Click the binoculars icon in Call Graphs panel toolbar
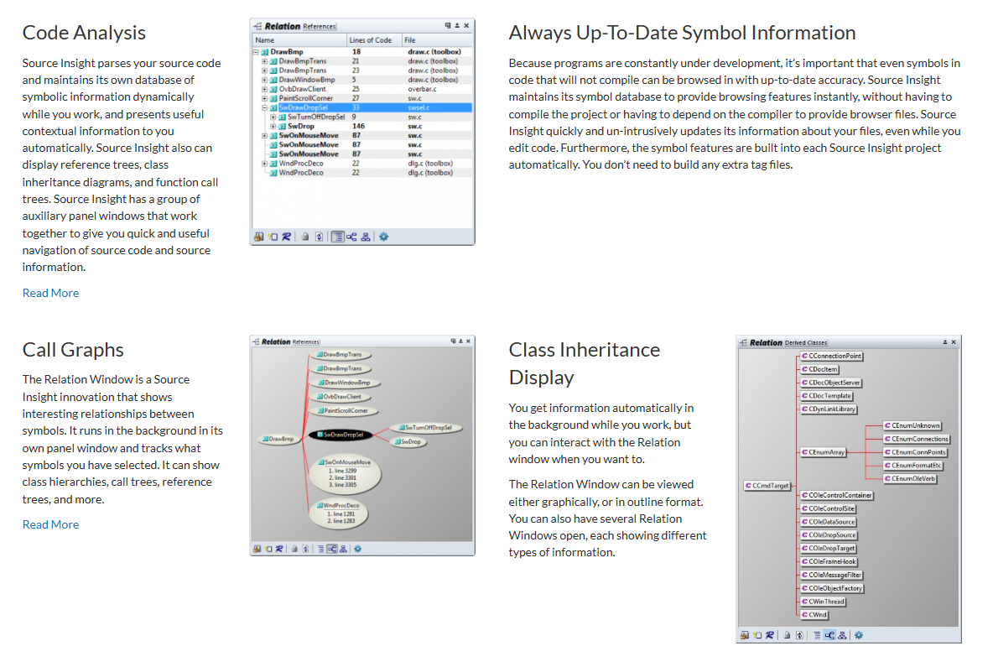 click(x=257, y=550)
